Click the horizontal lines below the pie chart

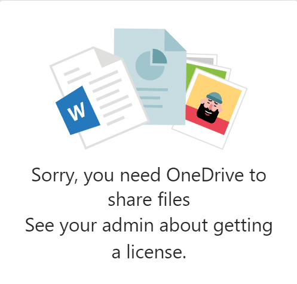click(x=151, y=98)
